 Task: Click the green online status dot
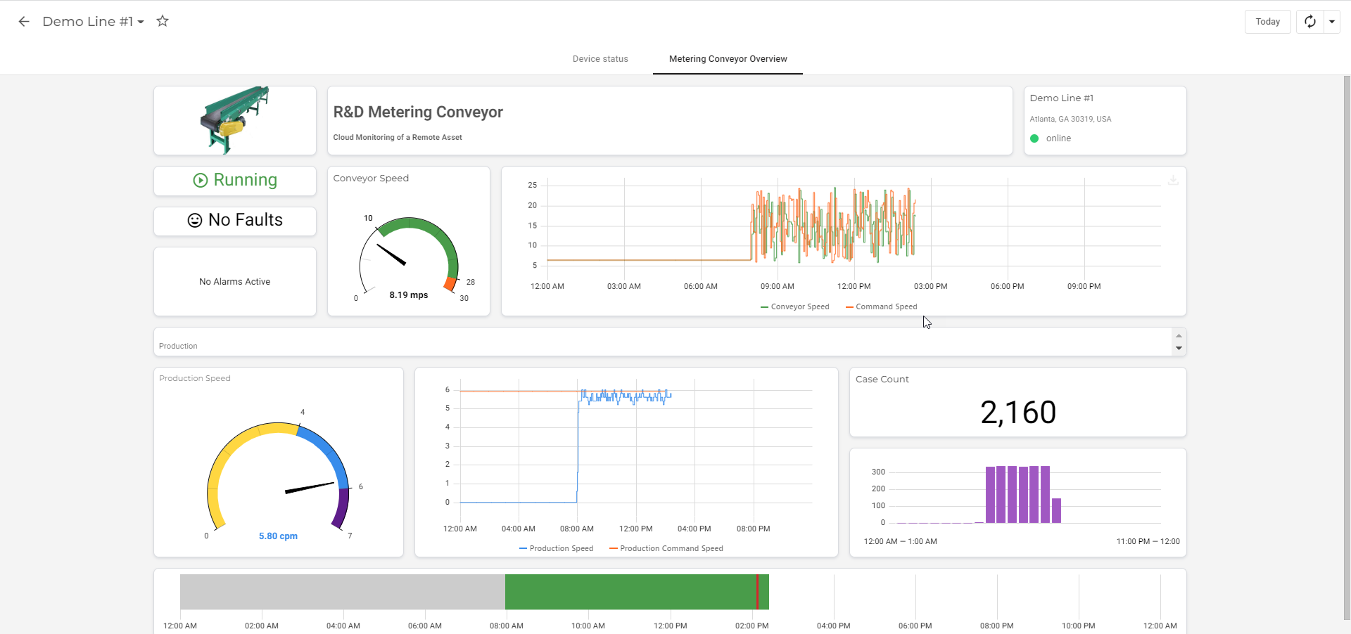point(1034,138)
